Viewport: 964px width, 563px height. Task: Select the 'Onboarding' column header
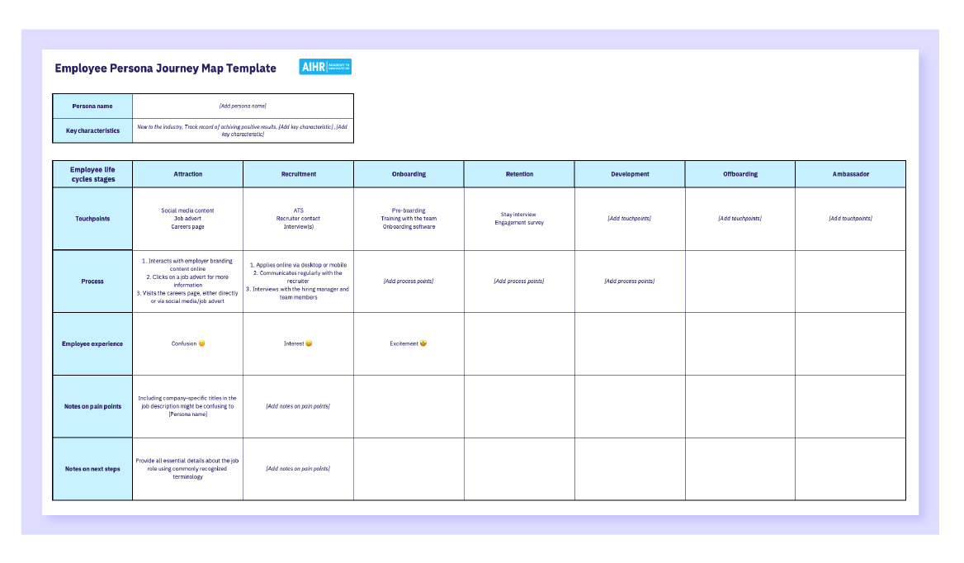point(409,174)
